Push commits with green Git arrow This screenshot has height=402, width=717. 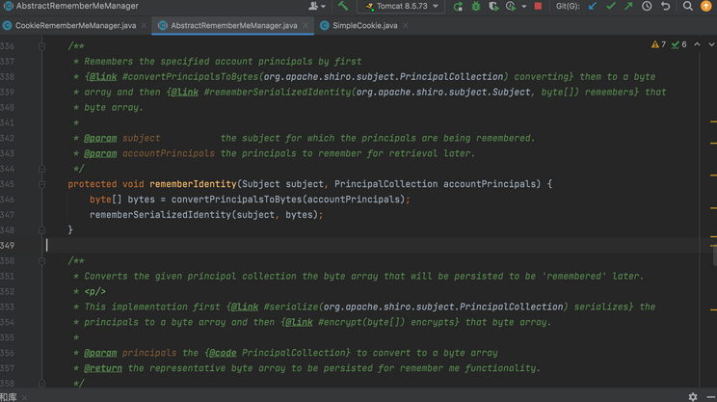click(628, 6)
